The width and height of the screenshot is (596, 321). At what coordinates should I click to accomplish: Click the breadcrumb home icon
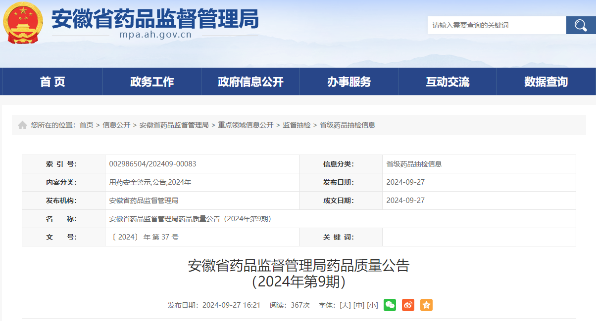point(22,125)
